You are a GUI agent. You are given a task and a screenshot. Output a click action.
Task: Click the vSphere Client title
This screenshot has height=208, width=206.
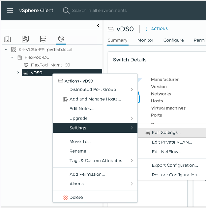point(36,11)
